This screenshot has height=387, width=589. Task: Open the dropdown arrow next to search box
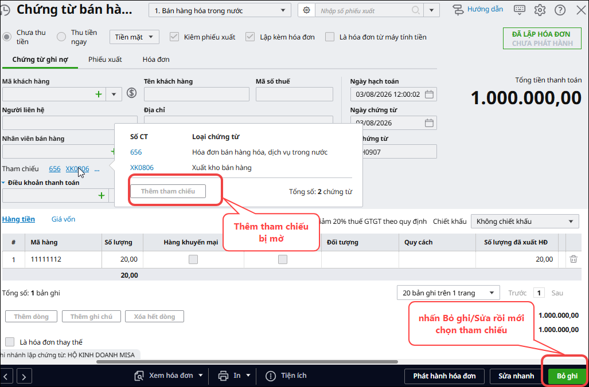[x=432, y=10]
